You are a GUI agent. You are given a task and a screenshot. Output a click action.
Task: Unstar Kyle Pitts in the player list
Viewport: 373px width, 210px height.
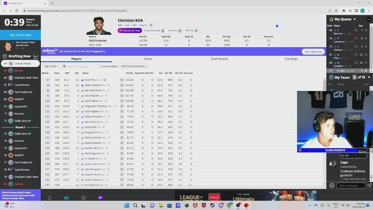click(82, 80)
